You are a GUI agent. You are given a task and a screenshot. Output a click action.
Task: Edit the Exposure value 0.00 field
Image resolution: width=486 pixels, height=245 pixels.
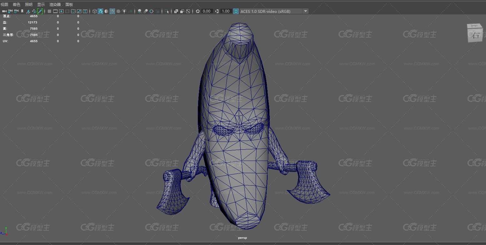(x=207, y=11)
